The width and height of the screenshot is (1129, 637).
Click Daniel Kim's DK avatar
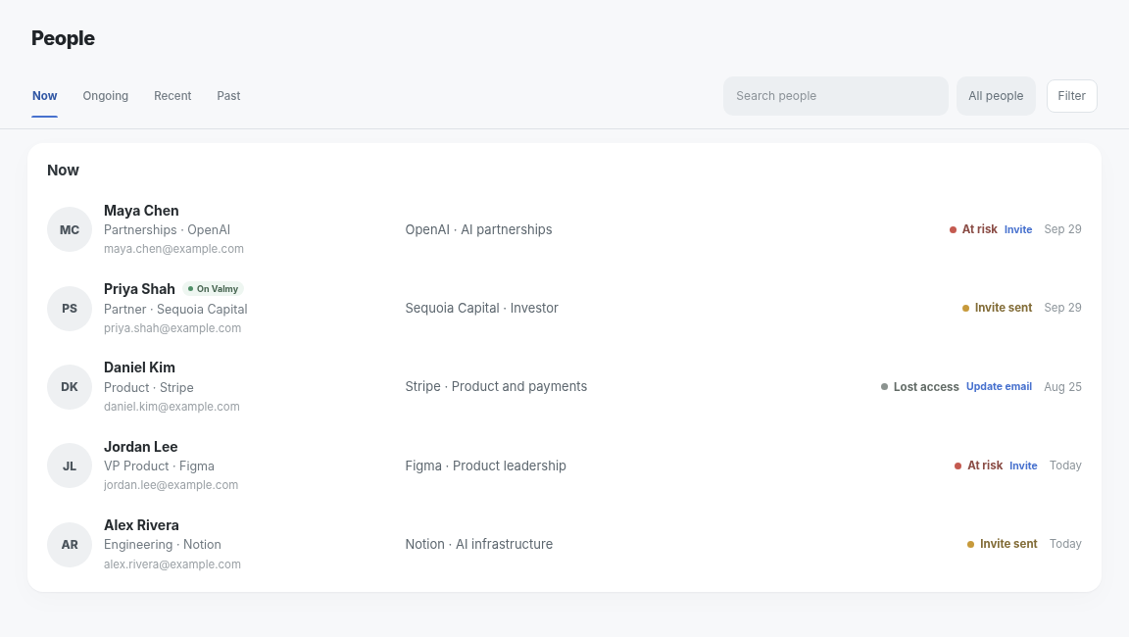tap(70, 386)
